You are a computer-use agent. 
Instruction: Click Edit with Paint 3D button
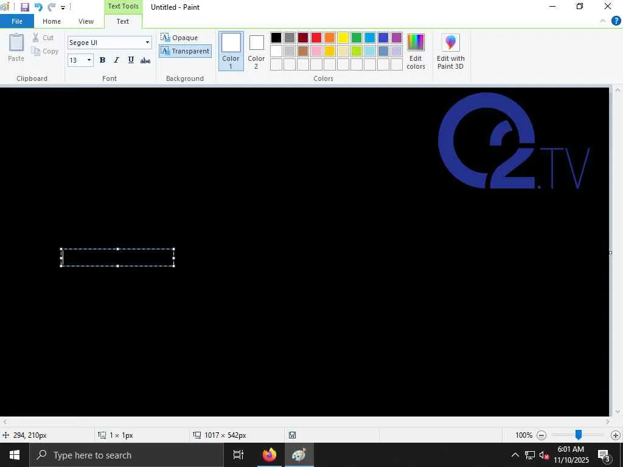pos(451,51)
